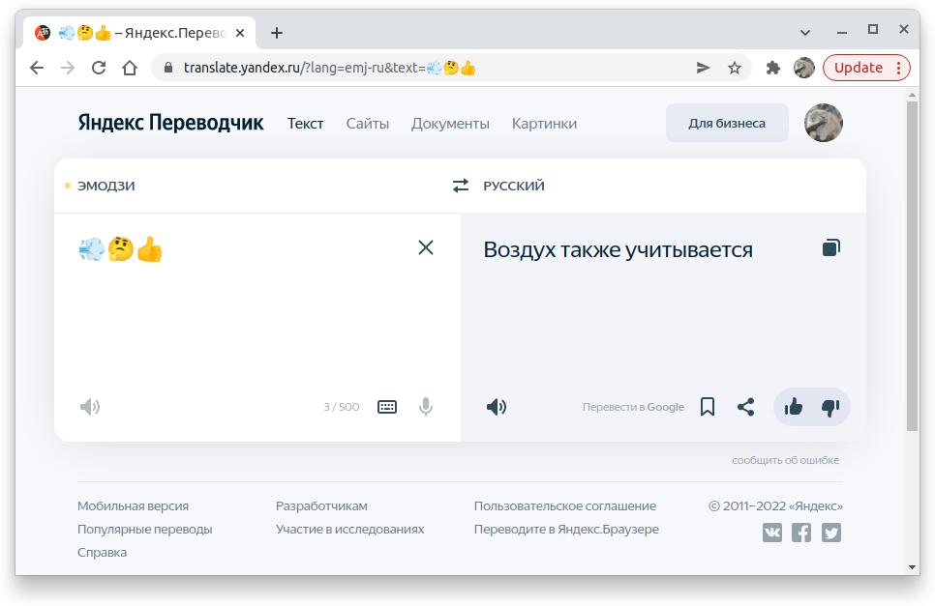
Task: Reload the translator page
Action: [99, 68]
